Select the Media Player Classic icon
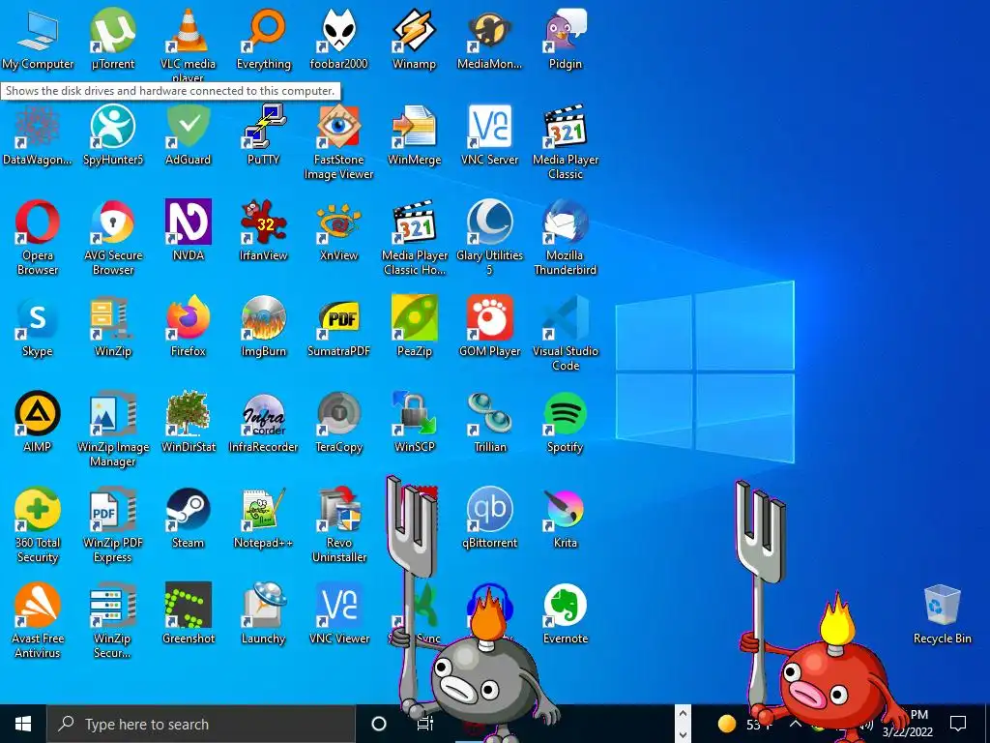The height and width of the screenshot is (743, 990). tap(565, 127)
